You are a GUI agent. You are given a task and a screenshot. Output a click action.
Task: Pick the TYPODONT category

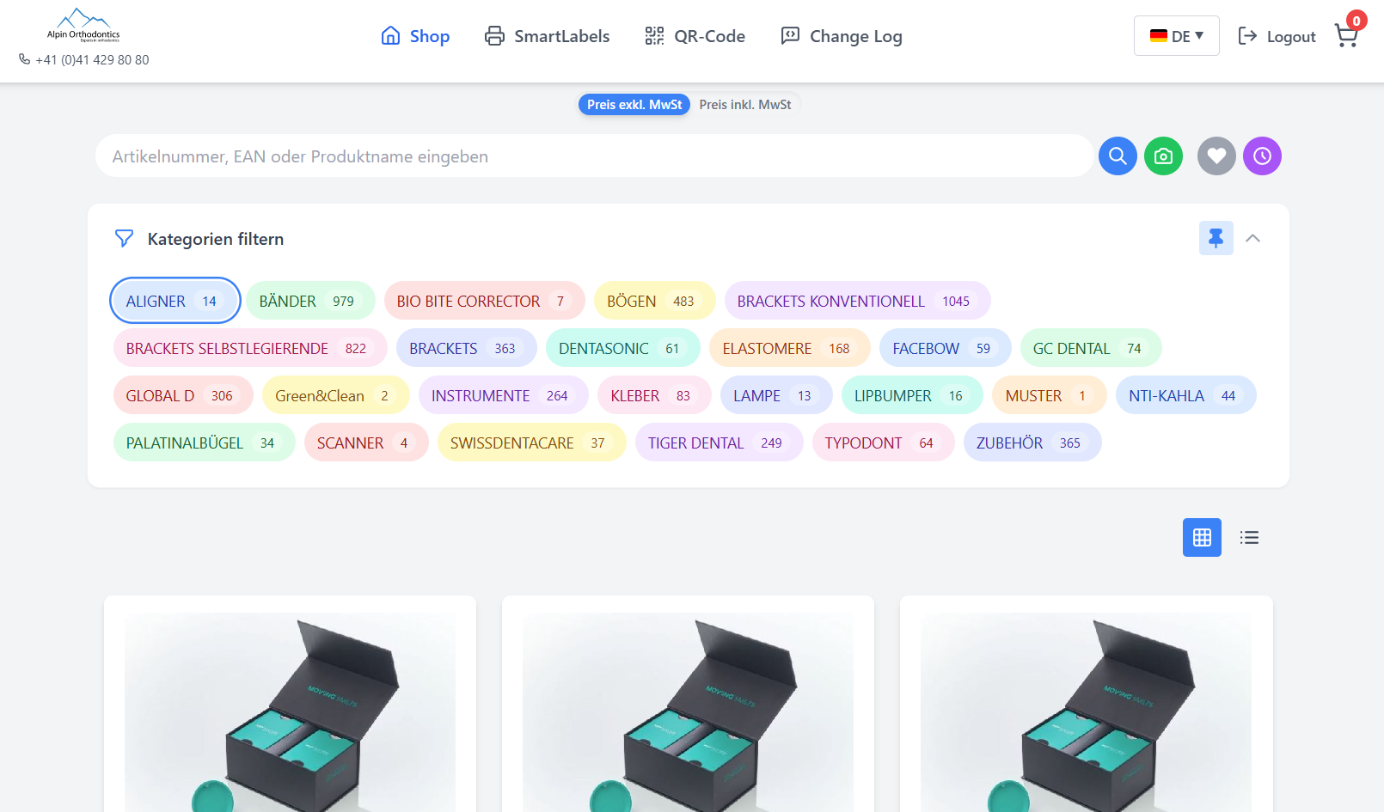click(883, 443)
